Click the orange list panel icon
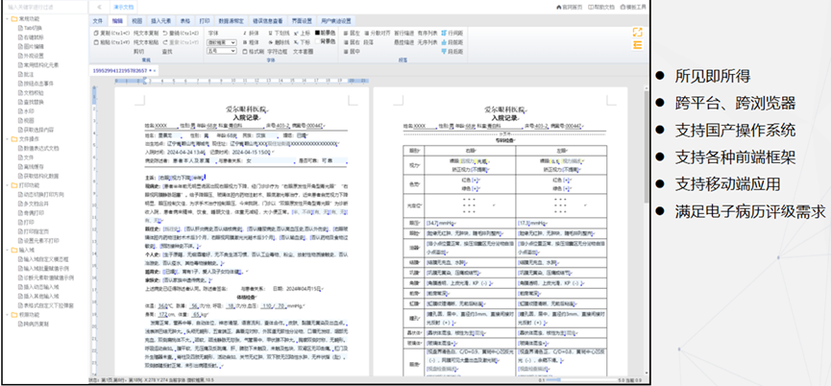 637,44
